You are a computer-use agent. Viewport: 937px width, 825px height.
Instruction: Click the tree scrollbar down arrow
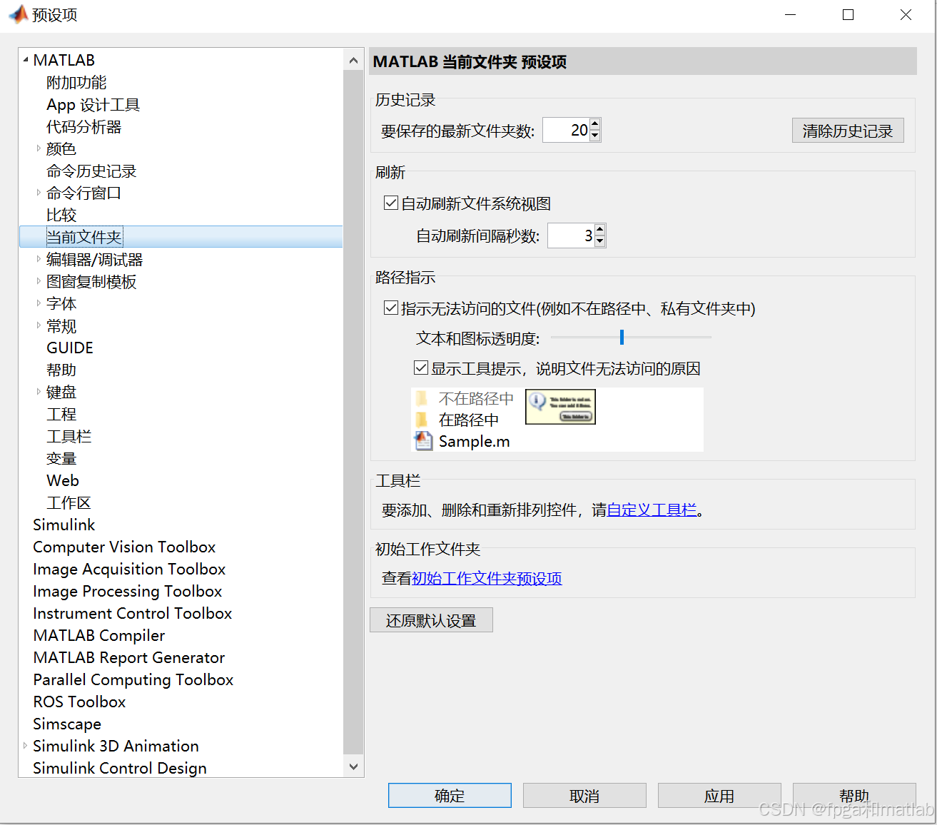(x=353, y=766)
